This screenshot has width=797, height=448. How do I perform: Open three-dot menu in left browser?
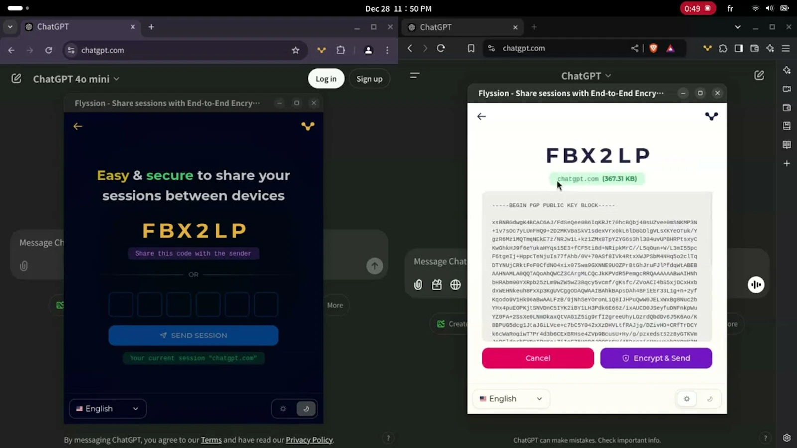point(387,50)
